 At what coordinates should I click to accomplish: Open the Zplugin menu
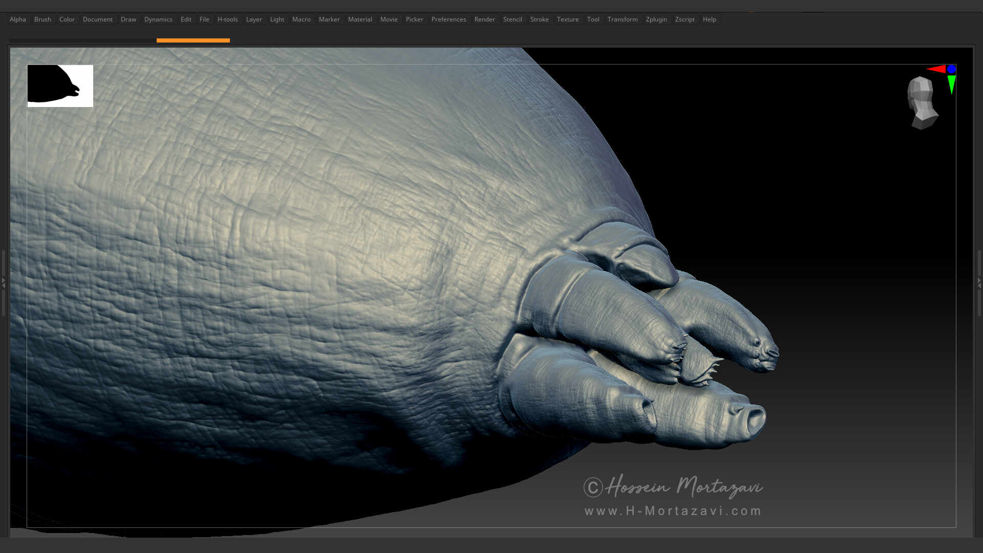[x=656, y=19]
